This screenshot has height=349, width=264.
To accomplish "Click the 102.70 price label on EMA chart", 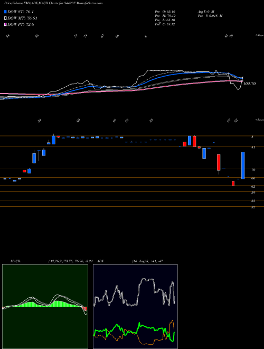I will 249,84.
